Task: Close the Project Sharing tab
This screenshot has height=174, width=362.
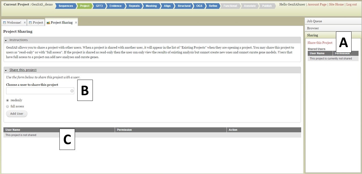Action: click(x=76, y=23)
